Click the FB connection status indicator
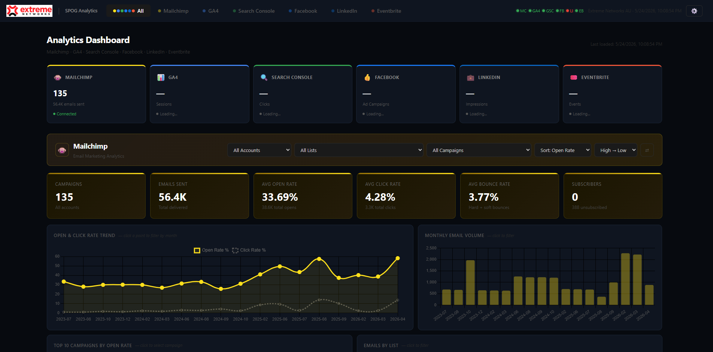The width and height of the screenshot is (713, 352). click(x=560, y=11)
